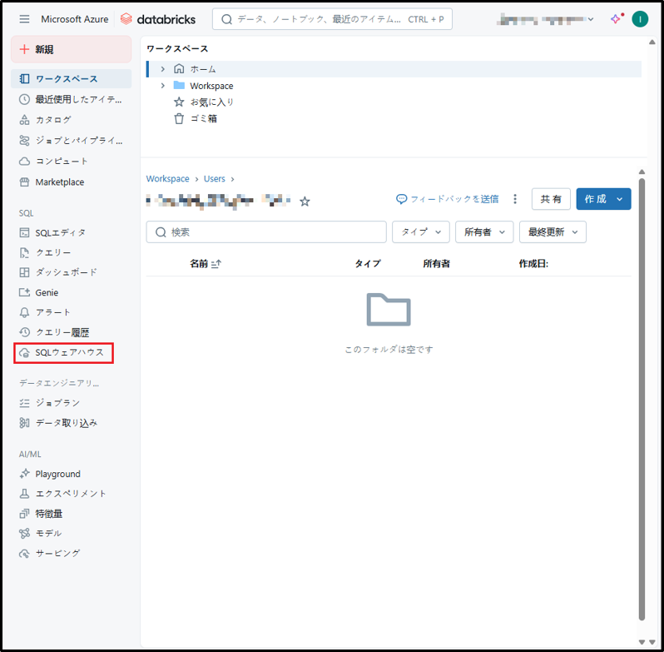The image size is (664, 652).
Task: Click the 共有 button
Action: [551, 199]
